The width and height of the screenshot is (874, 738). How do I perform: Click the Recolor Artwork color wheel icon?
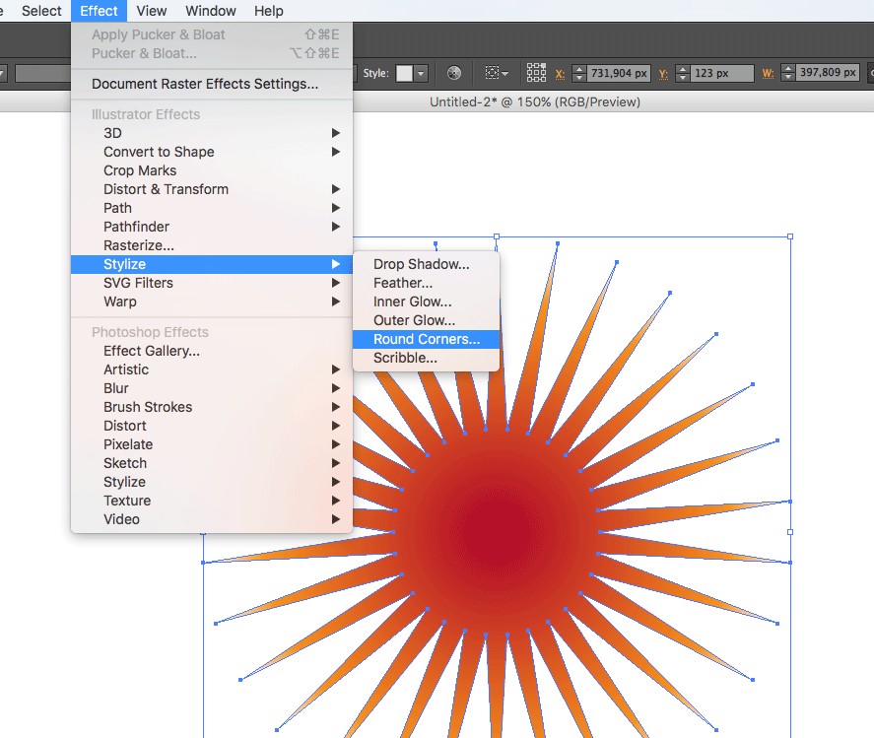(454, 73)
